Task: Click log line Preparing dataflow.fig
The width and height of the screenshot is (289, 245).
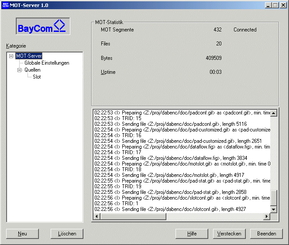Action: (x=182, y=147)
